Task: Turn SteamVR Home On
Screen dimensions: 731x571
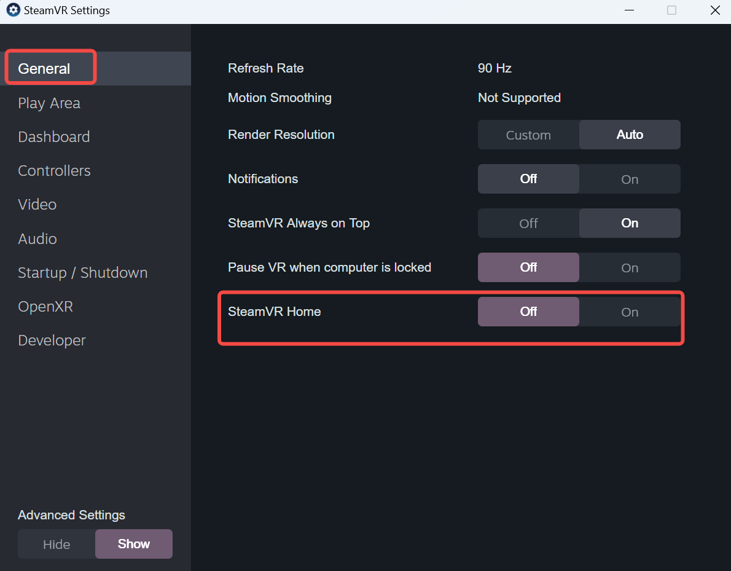Action: pyautogui.click(x=630, y=312)
